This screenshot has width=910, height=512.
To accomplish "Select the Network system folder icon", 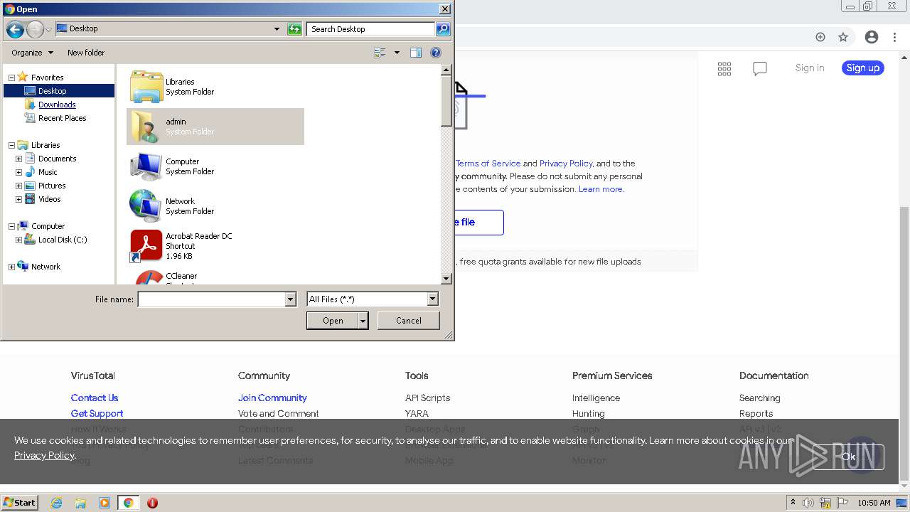I will (x=146, y=206).
